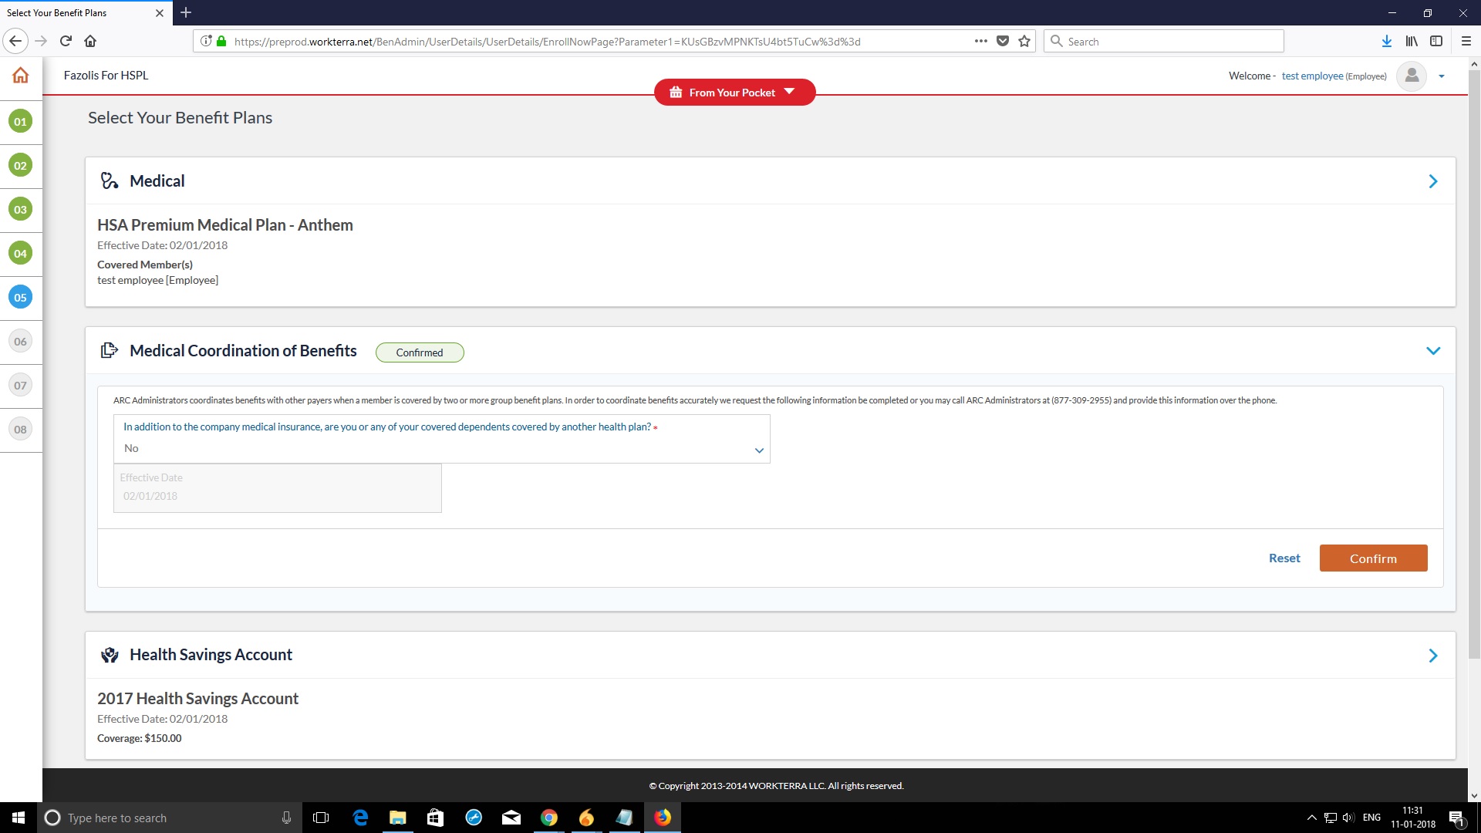Expand the From Your Pocket dropdown
The width and height of the screenshot is (1481, 833).
734,92
